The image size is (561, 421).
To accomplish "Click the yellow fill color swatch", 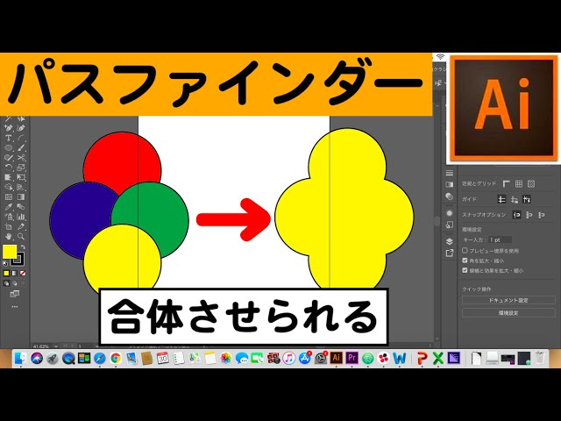I will (x=10, y=252).
